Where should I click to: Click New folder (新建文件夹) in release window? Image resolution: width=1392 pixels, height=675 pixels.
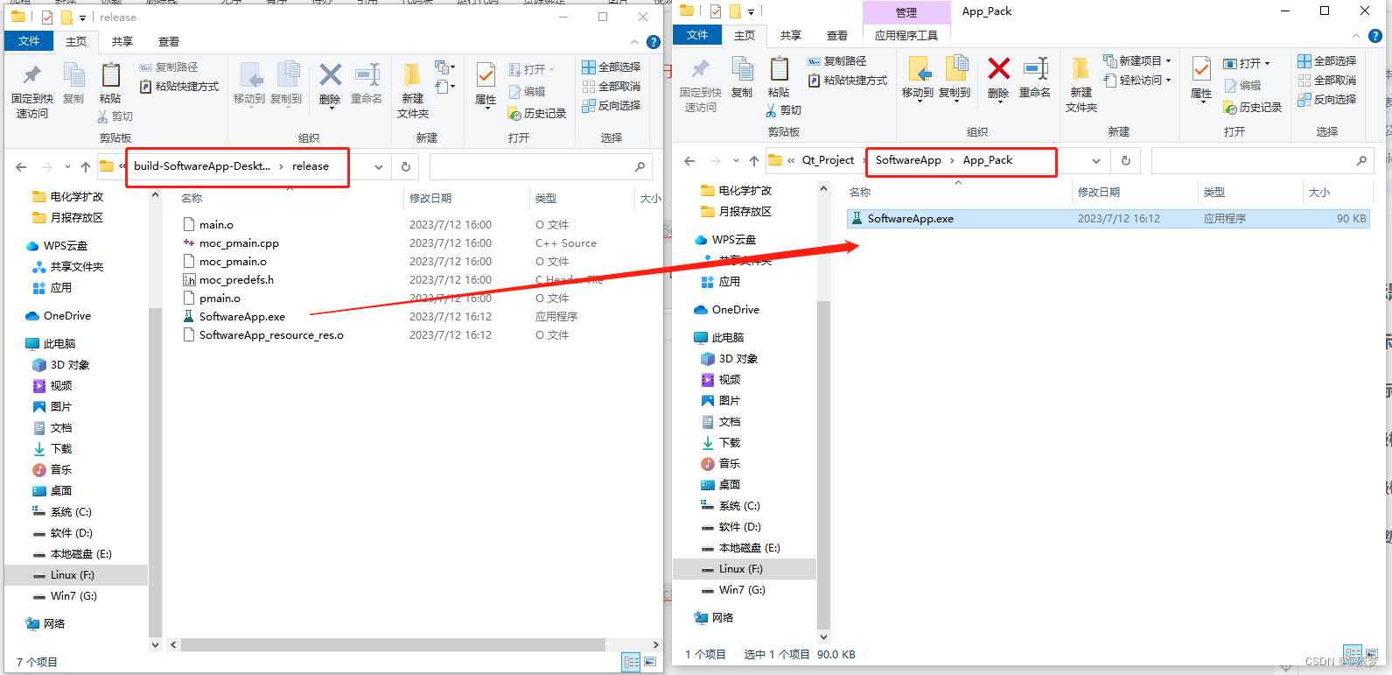(413, 91)
